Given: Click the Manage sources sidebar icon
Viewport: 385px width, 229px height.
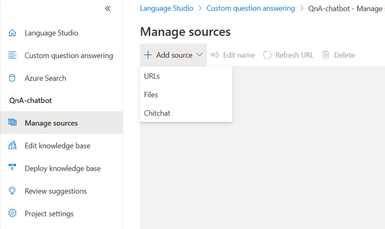Looking at the screenshot, I should [x=13, y=123].
